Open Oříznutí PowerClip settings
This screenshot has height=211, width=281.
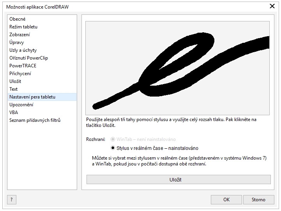(x=28, y=58)
